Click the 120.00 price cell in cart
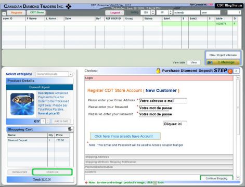 point(62,140)
